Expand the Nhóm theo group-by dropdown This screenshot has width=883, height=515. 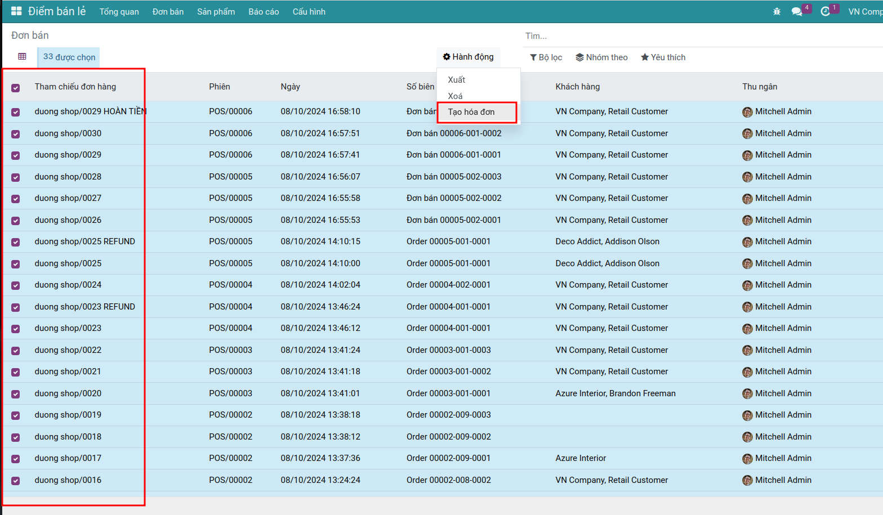point(601,57)
